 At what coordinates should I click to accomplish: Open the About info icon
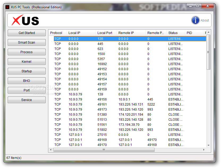[x=195, y=20]
